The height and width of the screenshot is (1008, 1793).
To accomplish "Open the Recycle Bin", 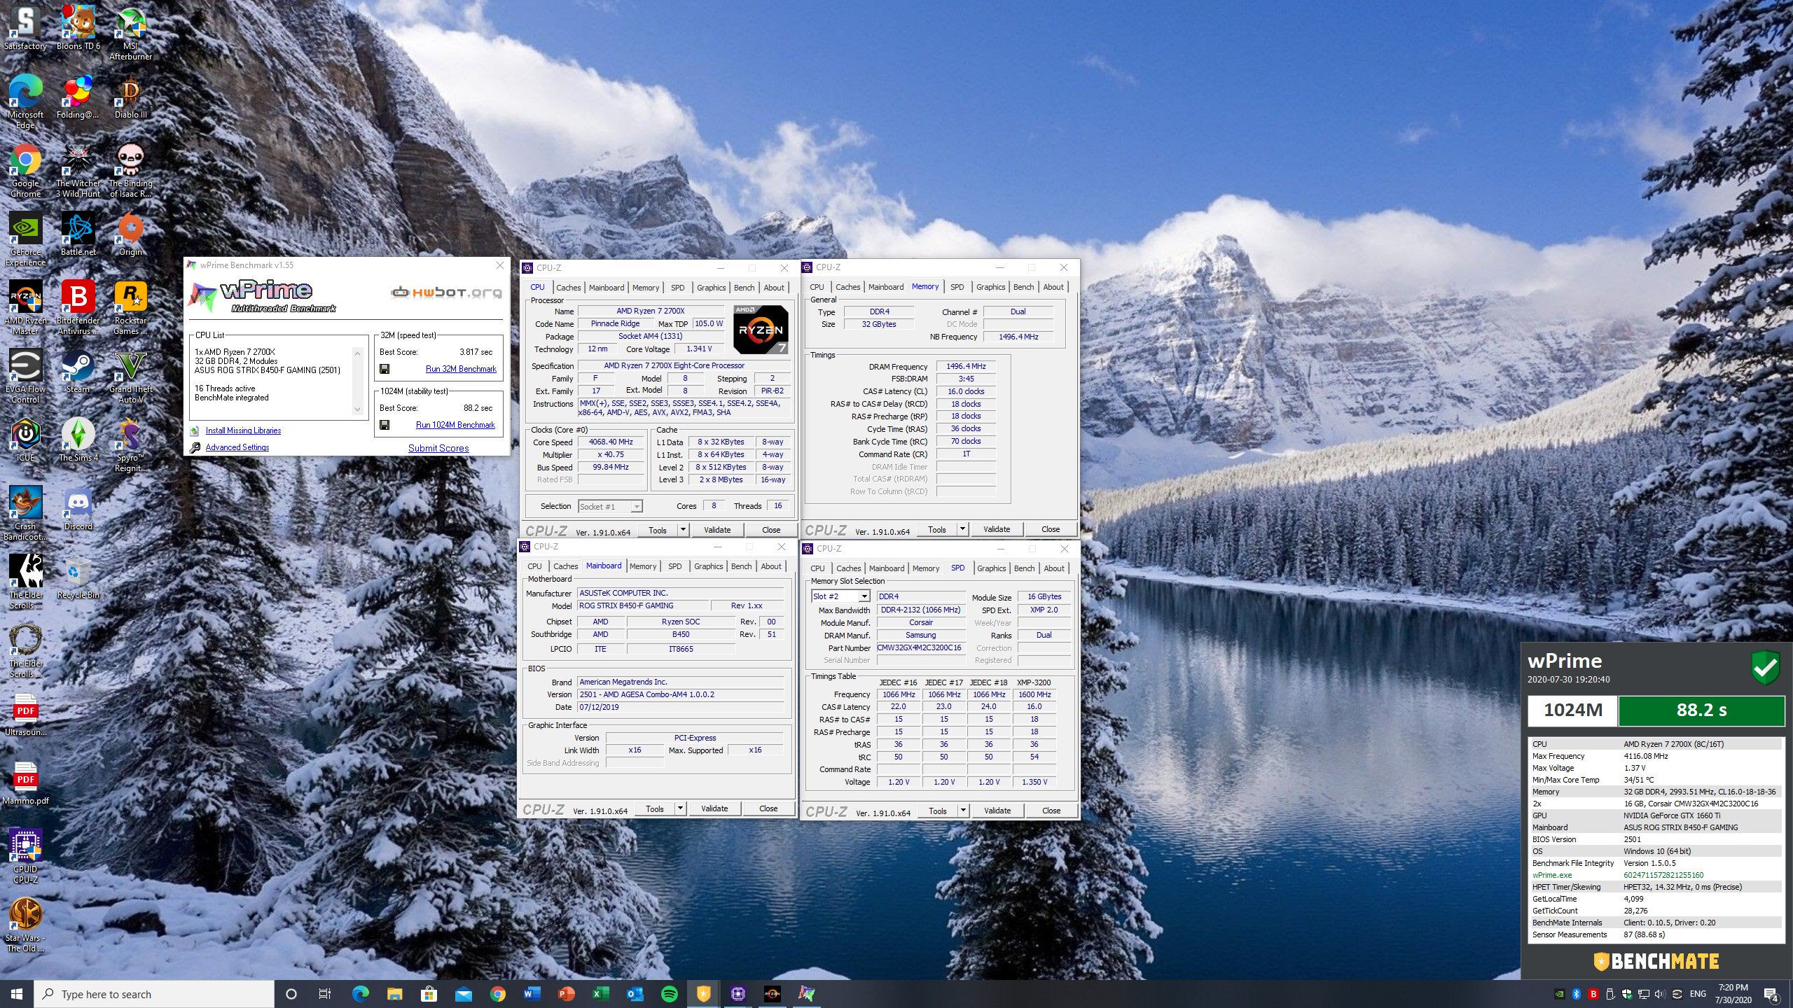I will click(78, 577).
